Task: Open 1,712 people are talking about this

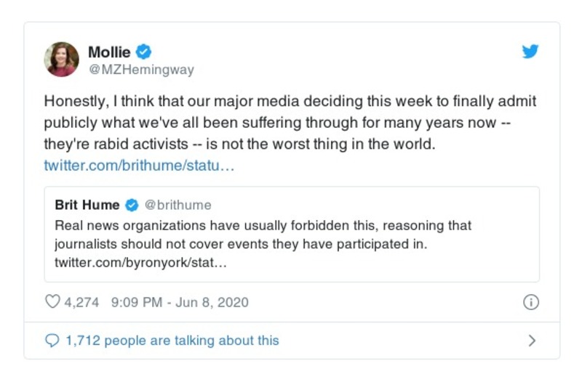Action: pyautogui.click(x=172, y=340)
